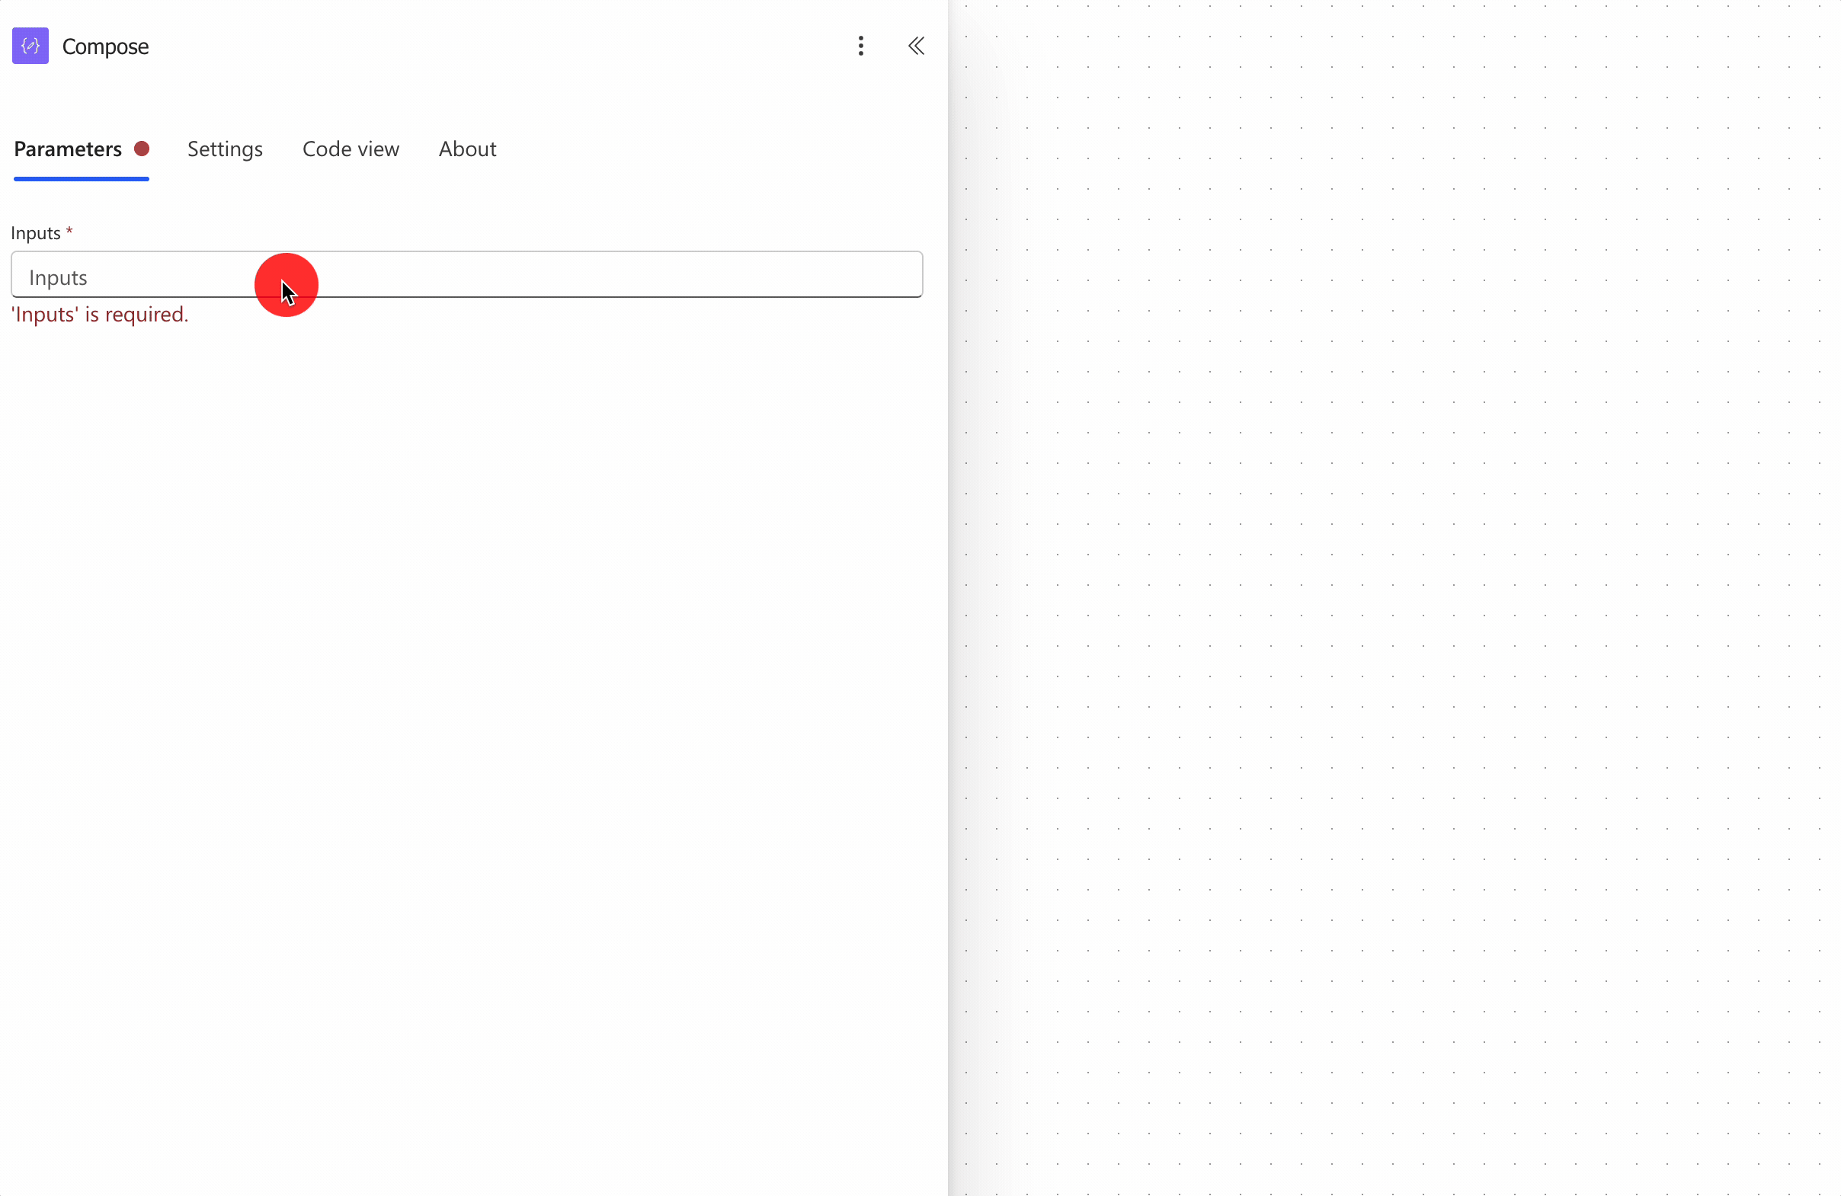Collapse the panel with double chevron
Viewport: 1841px width, 1196px height.
pos(916,46)
